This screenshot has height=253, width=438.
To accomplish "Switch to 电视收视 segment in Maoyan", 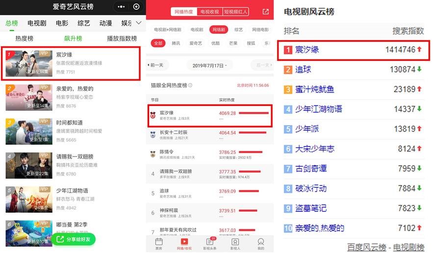I will click(x=209, y=12).
